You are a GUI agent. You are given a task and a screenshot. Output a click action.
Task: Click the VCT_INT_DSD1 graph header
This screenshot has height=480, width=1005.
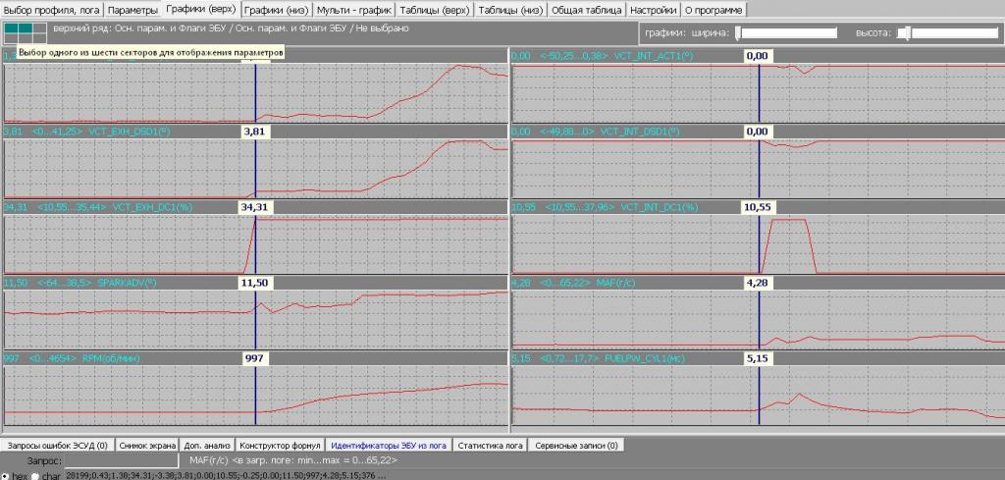click(x=759, y=132)
